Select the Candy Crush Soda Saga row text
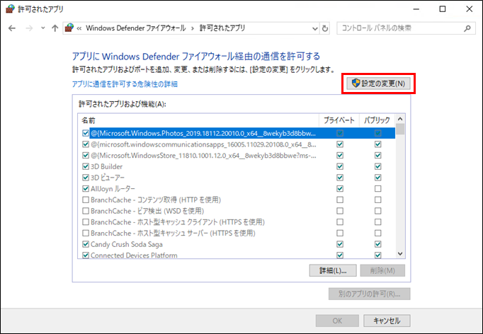Screen dimensions: 483x334 pos(127,244)
